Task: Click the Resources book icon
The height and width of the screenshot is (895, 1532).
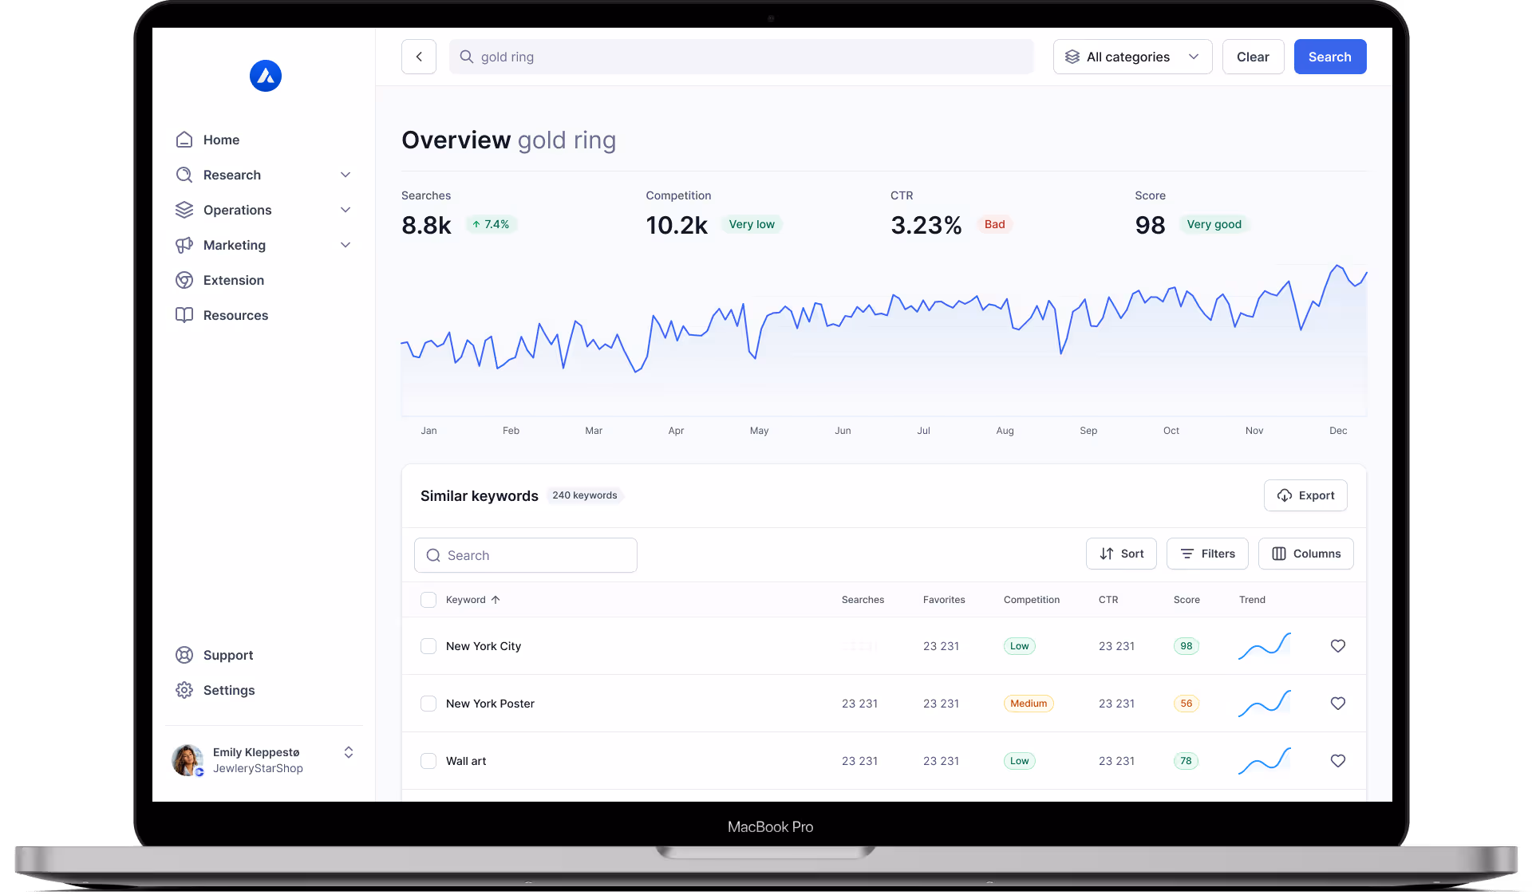Action: tap(184, 315)
